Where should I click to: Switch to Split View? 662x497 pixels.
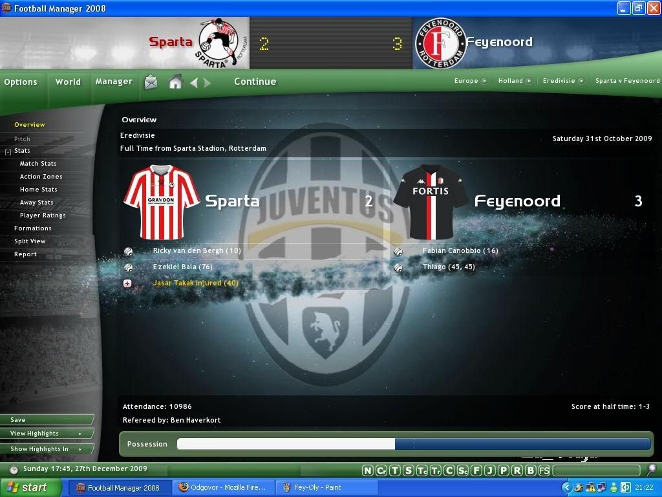point(30,241)
